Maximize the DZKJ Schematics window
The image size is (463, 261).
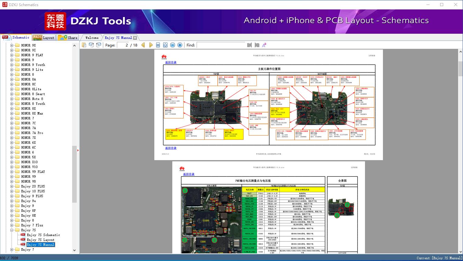coord(442,5)
